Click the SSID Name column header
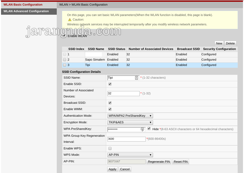The height and width of the screenshot is (173, 244). click(96, 49)
